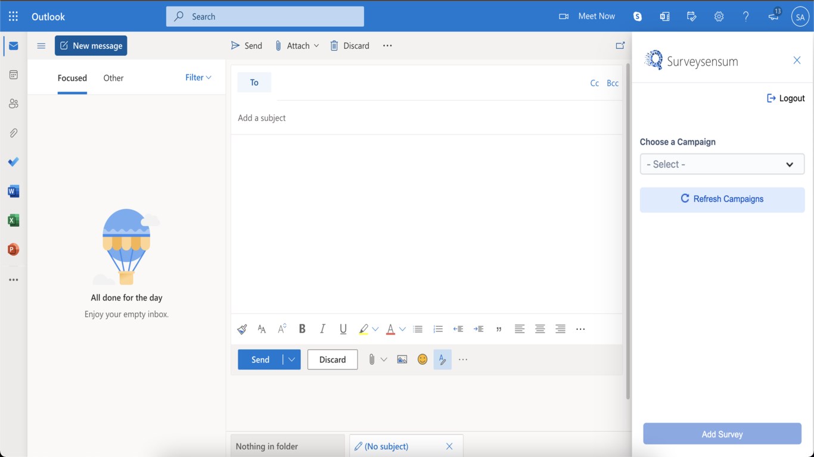Open account manager SA avatar
The width and height of the screenshot is (814, 457).
tap(800, 17)
